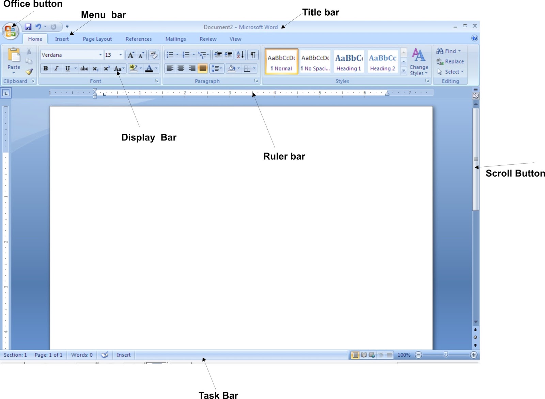Open the Insert ribbon tab

62,39
